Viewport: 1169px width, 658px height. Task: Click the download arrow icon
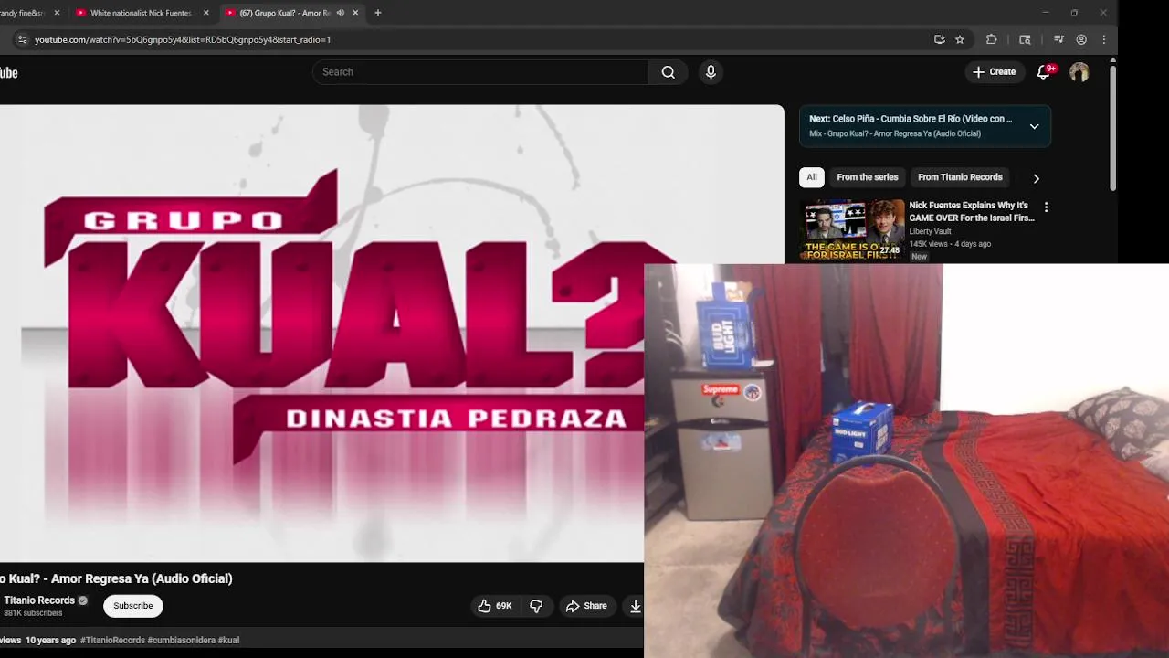pyautogui.click(x=635, y=606)
